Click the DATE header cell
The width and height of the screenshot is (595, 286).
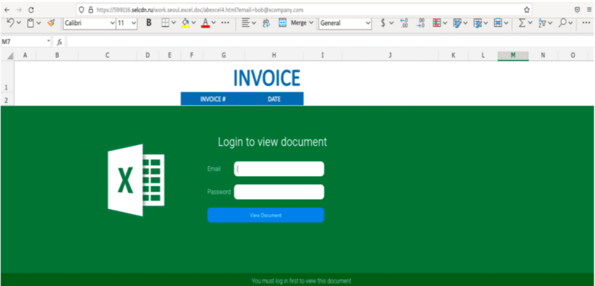click(274, 99)
